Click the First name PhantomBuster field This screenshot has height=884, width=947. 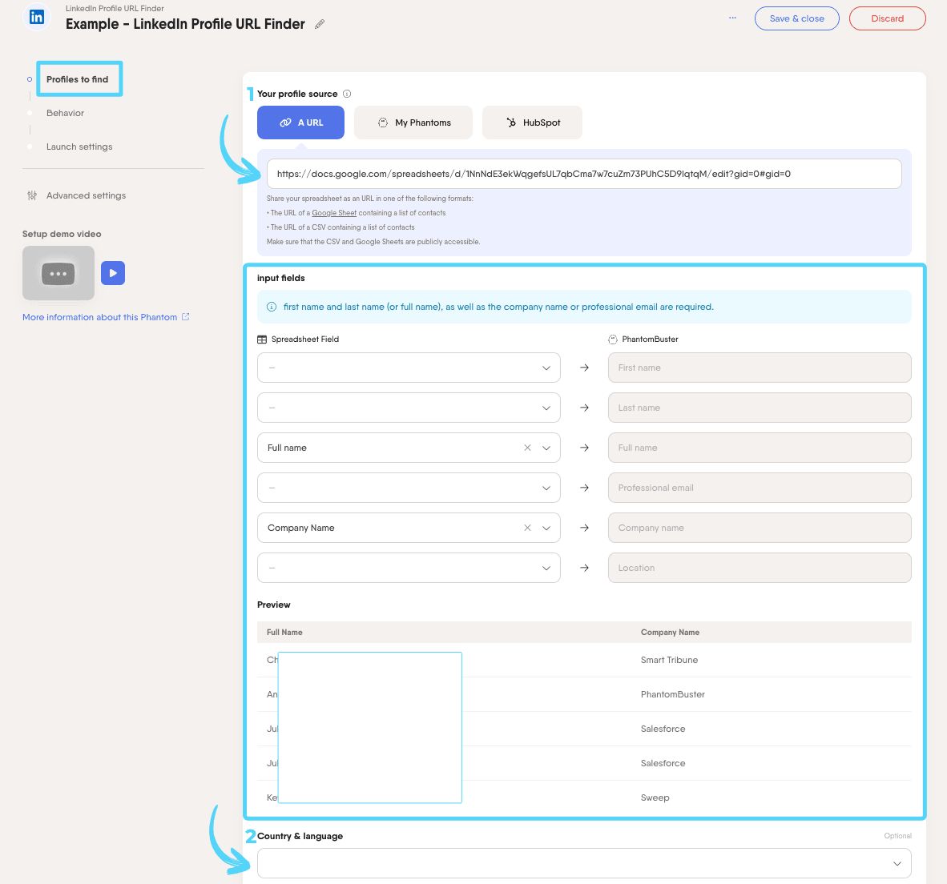point(760,368)
